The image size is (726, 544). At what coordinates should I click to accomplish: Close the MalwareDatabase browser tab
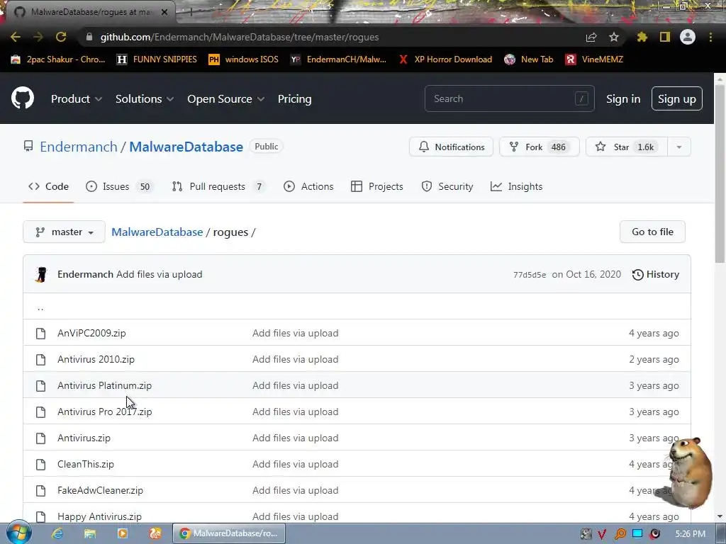164,12
